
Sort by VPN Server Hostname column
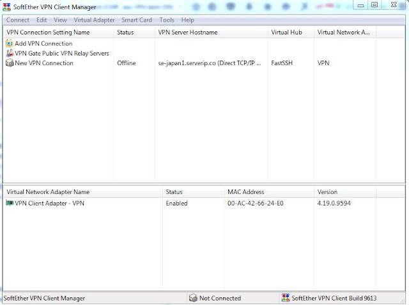point(212,33)
